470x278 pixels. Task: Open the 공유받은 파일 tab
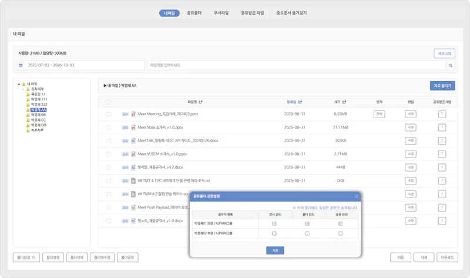[x=253, y=13]
